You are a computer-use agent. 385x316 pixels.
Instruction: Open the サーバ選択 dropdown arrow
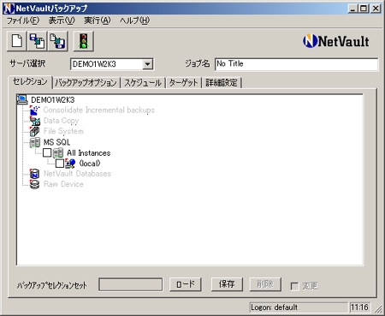coord(147,64)
